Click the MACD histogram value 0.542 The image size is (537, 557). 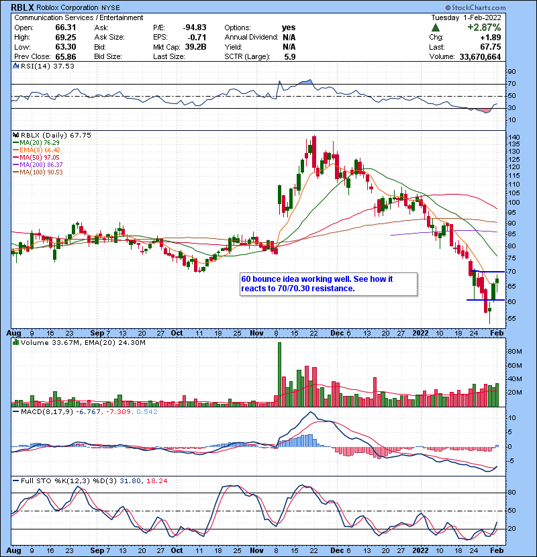147,412
